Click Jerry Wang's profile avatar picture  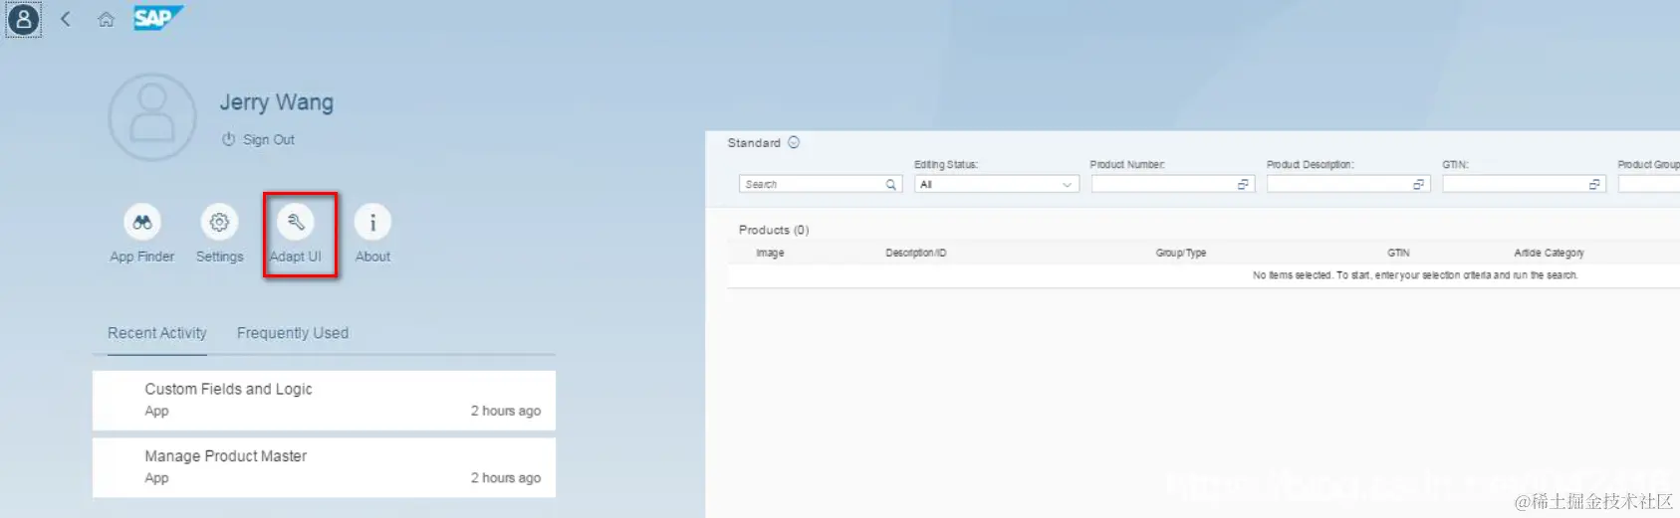(x=152, y=117)
